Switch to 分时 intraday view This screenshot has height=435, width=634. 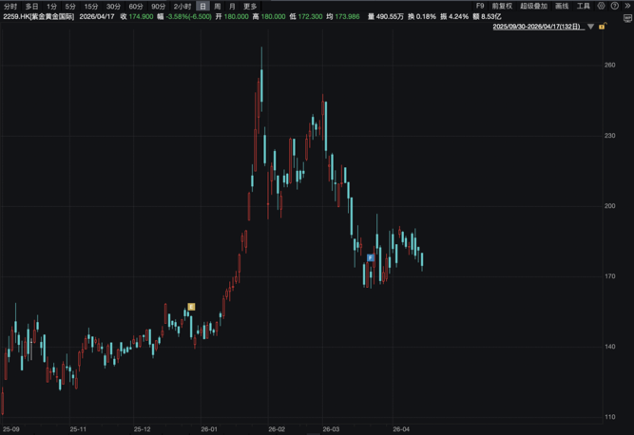10,6
